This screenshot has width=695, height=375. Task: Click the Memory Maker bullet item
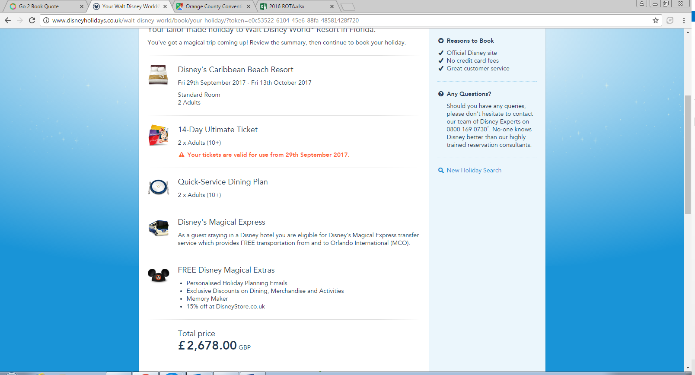click(x=207, y=299)
